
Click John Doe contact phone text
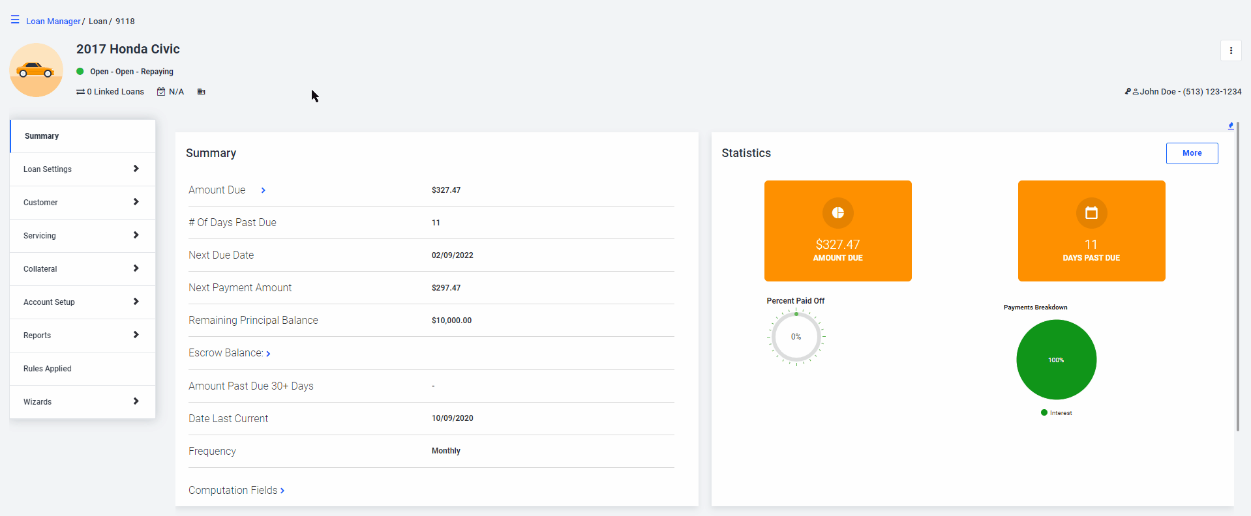[1190, 92]
